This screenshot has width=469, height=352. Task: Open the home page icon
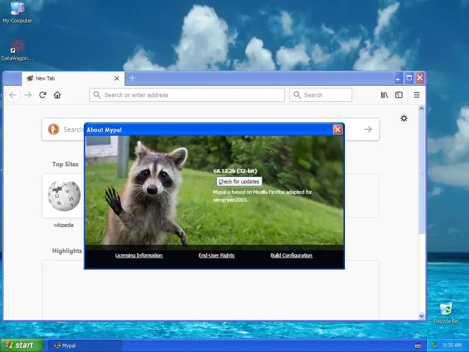[x=57, y=95]
